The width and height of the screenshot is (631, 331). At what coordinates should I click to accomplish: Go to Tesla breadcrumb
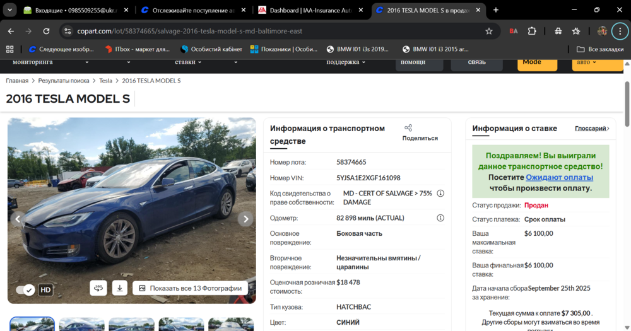(105, 81)
